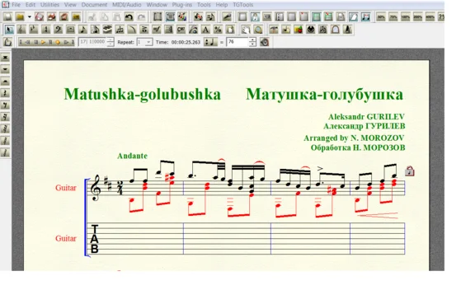The image size is (475, 304).
Task: Open the Edit menu
Action: (31, 5)
